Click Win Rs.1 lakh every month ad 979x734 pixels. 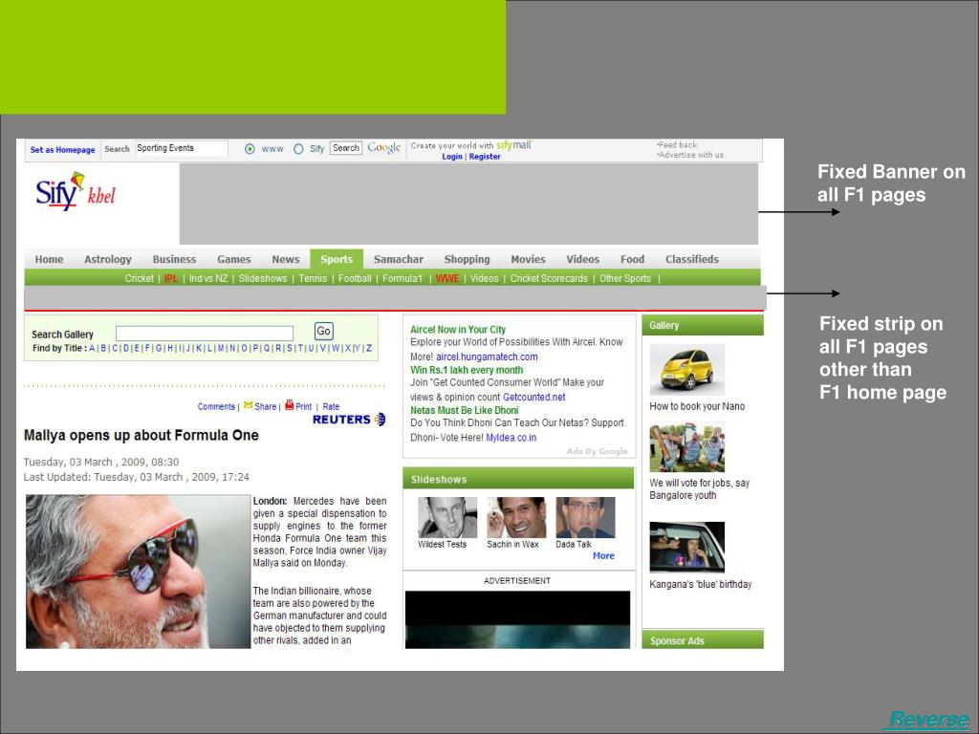coord(467,370)
